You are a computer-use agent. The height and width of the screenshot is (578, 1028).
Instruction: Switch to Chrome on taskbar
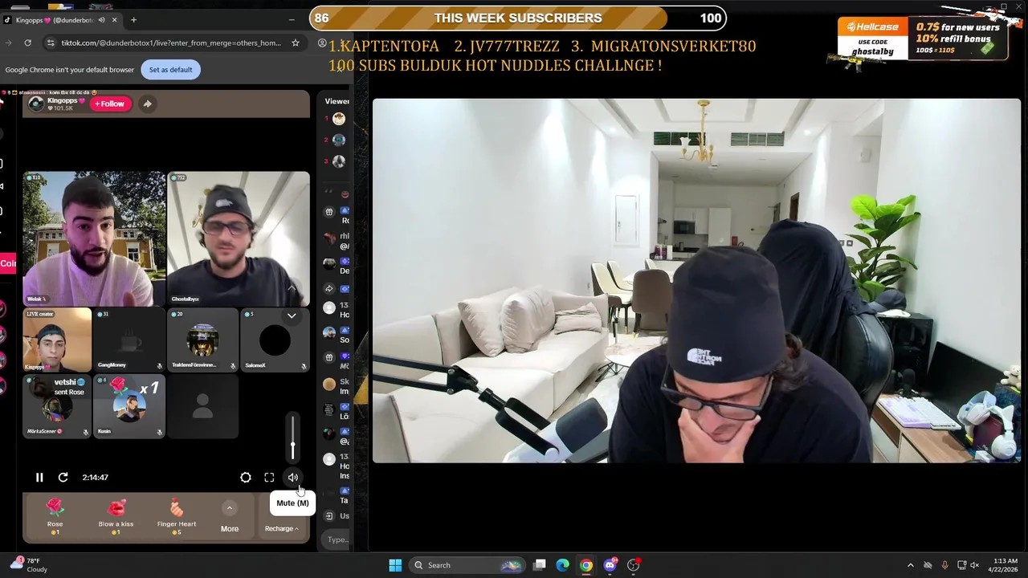click(586, 565)
